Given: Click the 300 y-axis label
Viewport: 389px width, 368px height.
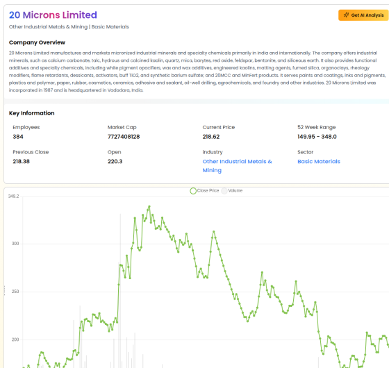Looking at the screenshot, I should [15, 244].
